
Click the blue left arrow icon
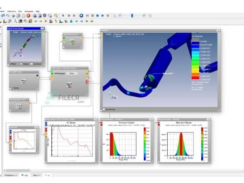click(77, 21)
